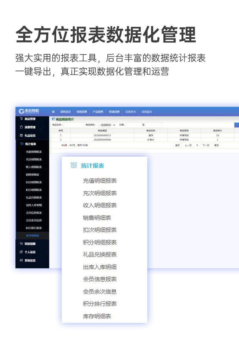The image size is (239, 354).
Task: Click the report icon beside sidebar 统计报表
Action: (22, 144)
